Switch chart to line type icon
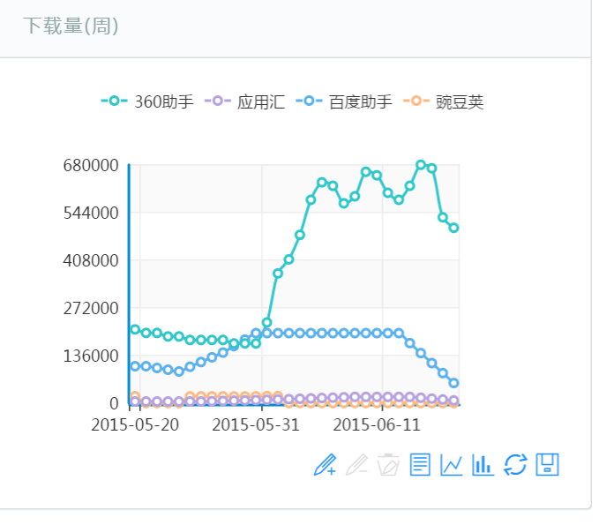The image size is (599, 525). click(x=452, y=464)
